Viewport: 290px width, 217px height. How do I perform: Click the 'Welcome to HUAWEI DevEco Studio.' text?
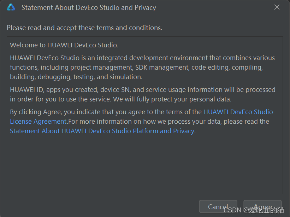(x=64, y=45)
